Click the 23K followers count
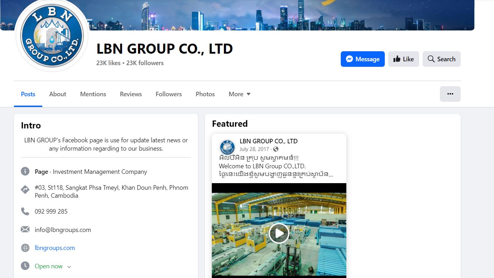Screen dimensions: 494x278 pyautogui.click(x=145, y=63)
